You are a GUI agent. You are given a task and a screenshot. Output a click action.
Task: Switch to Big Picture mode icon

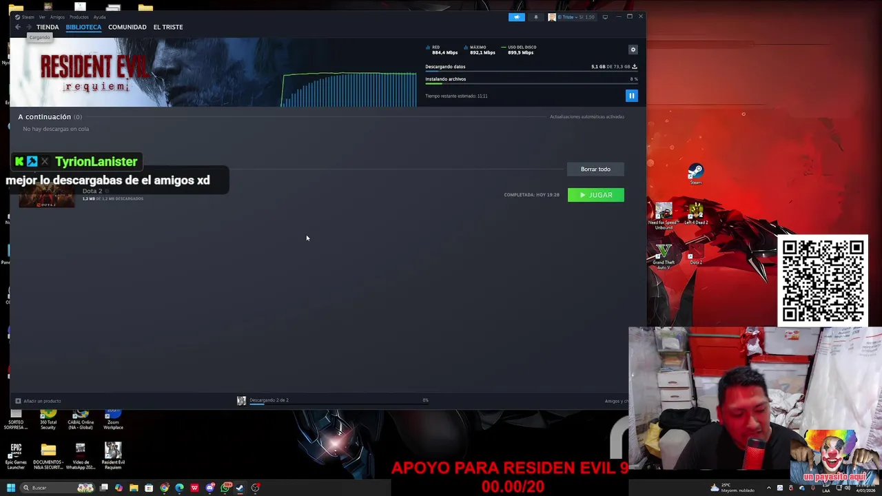click(605, 17)
